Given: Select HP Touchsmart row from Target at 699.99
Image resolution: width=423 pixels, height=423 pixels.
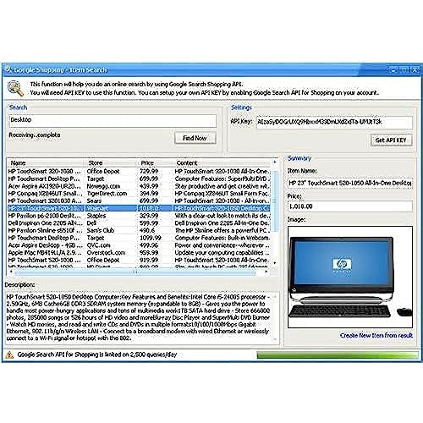Looking at the screenshot, I should click(x=139, y=179).
